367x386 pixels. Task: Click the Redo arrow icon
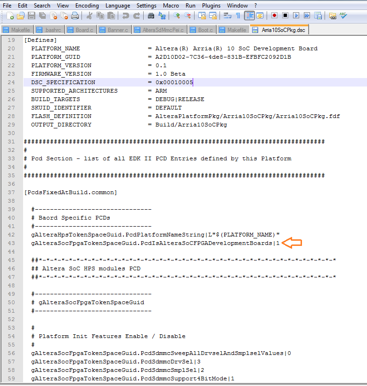coord(137,16)
